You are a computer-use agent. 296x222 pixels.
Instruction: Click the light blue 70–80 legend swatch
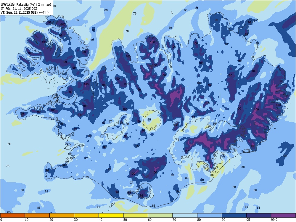pyautogui.click(x=185, y=215)
